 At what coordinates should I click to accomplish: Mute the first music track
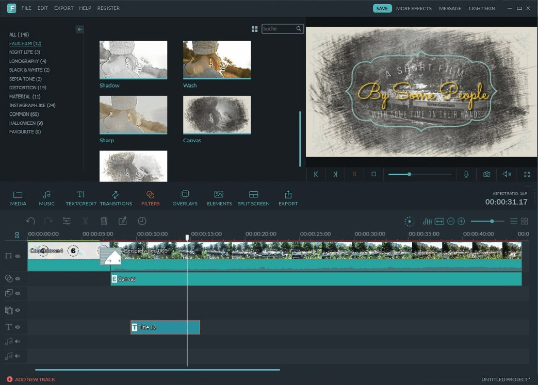click(18, 341)
